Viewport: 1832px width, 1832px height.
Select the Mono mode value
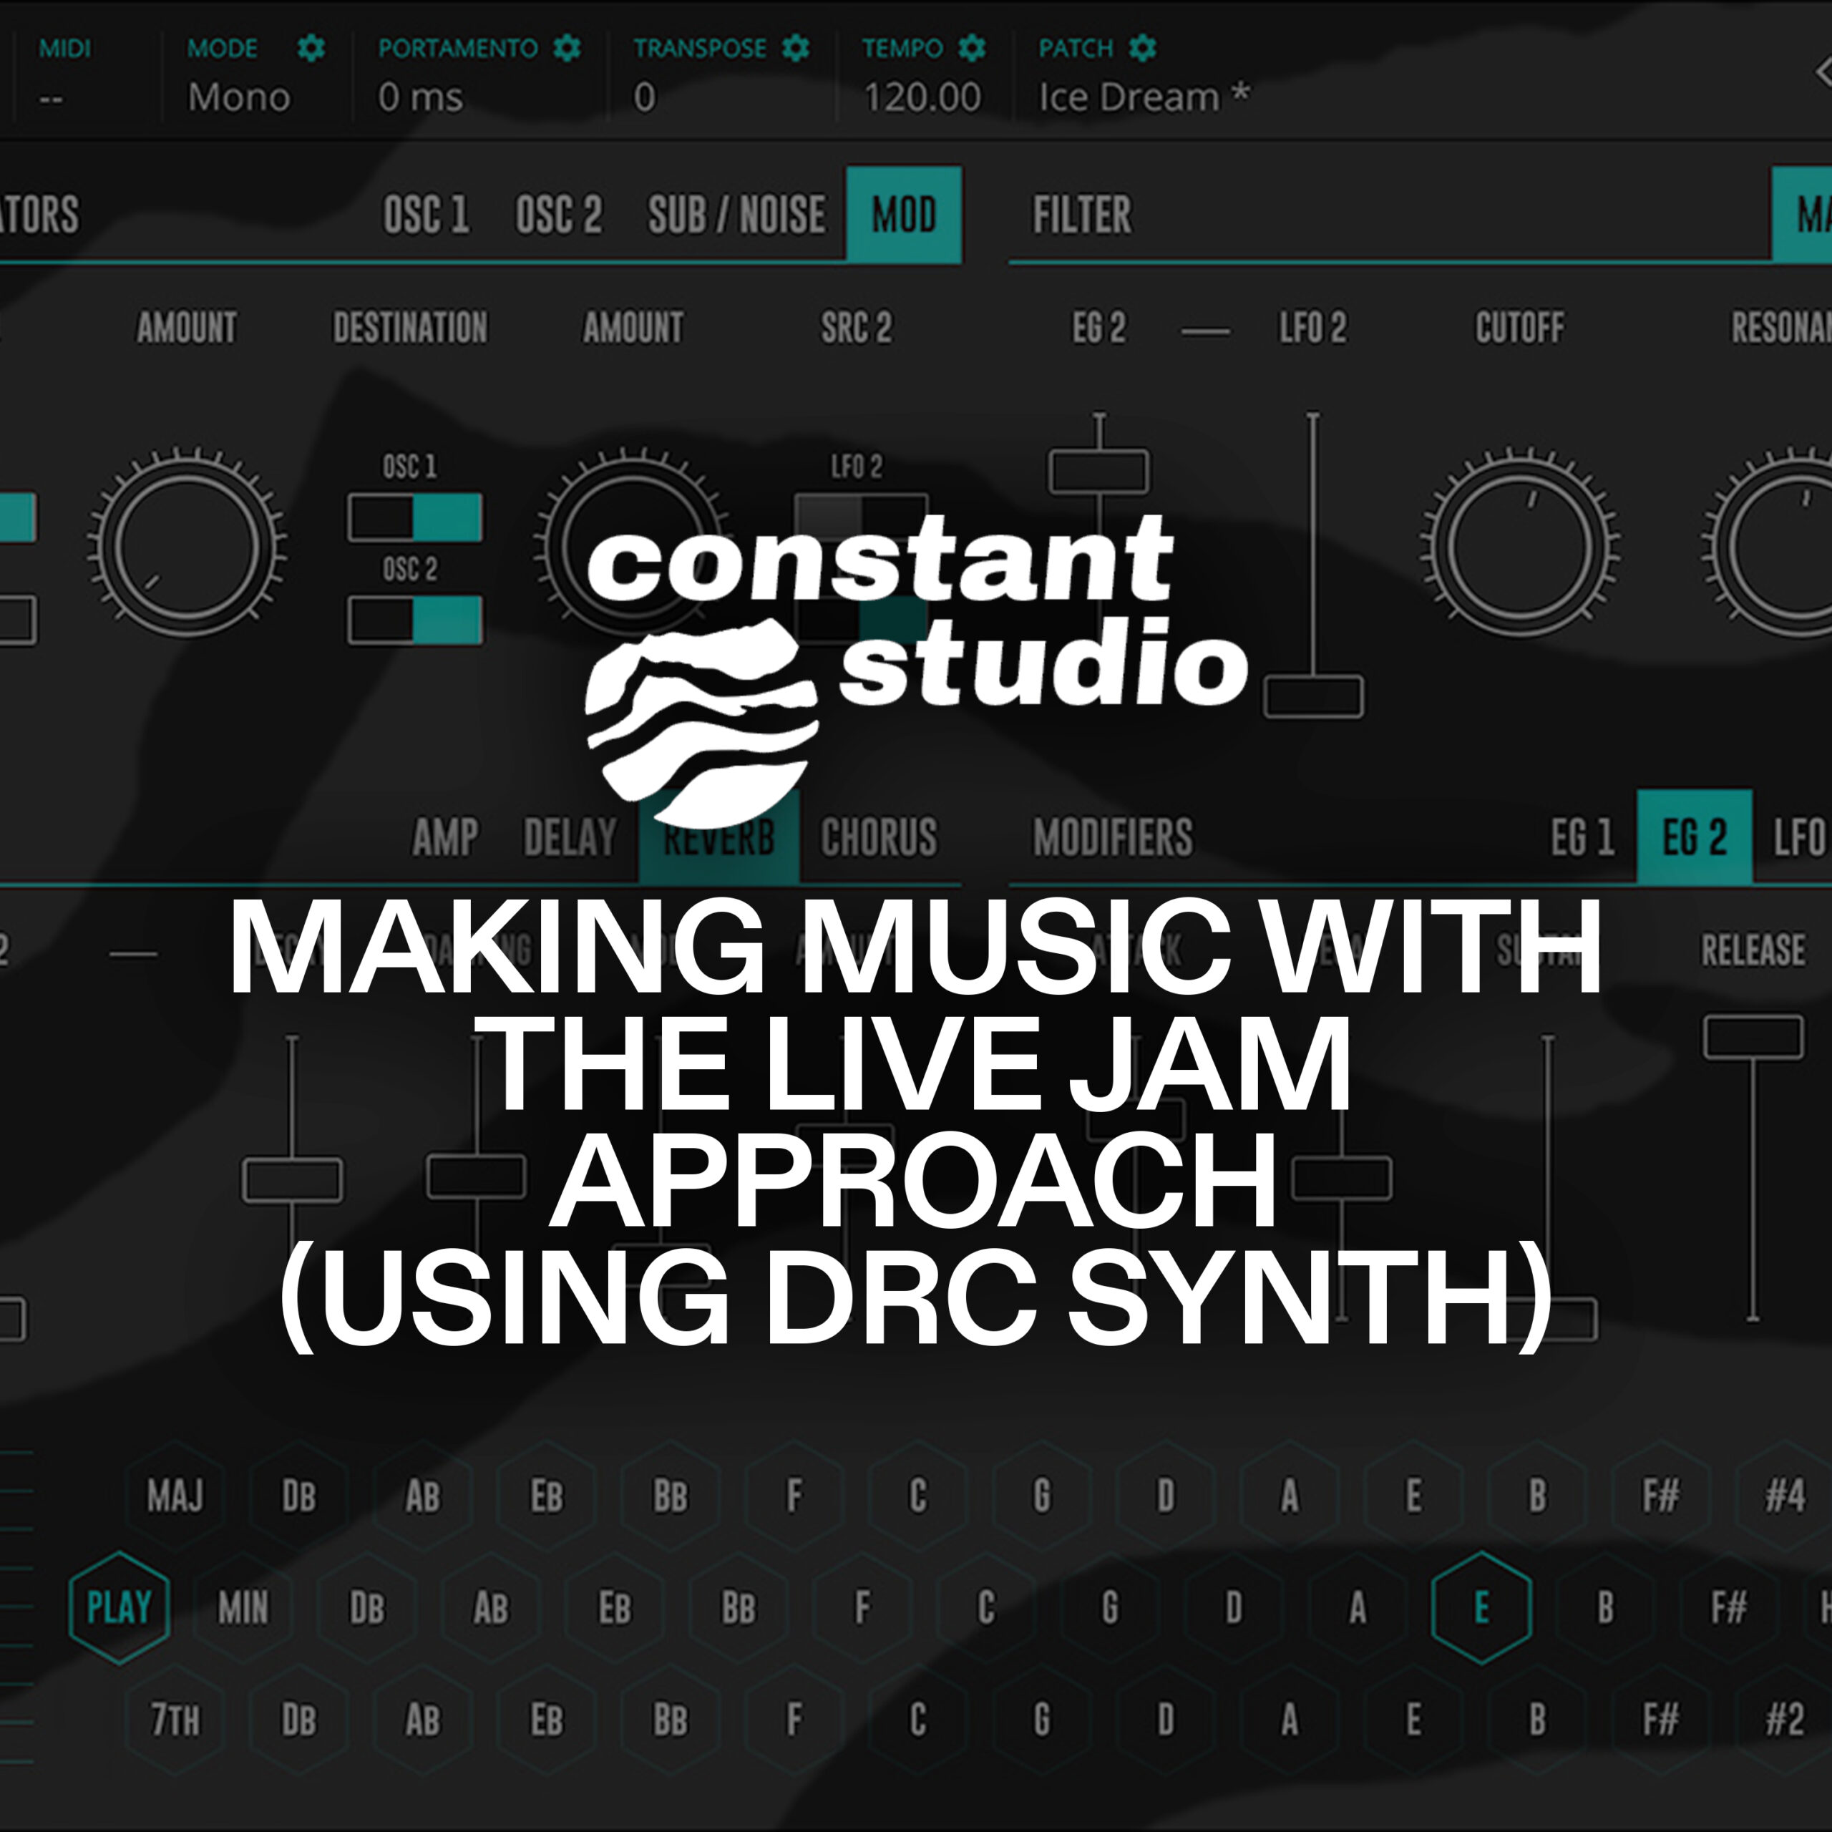coord(239,97)
